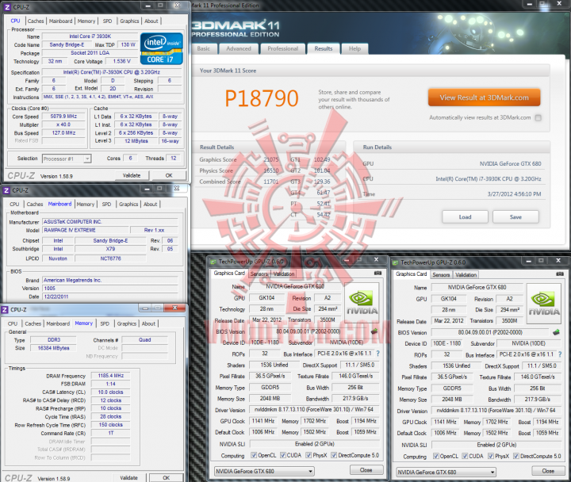Click OK button in top CPU-Z window

[x=169, y=175]
